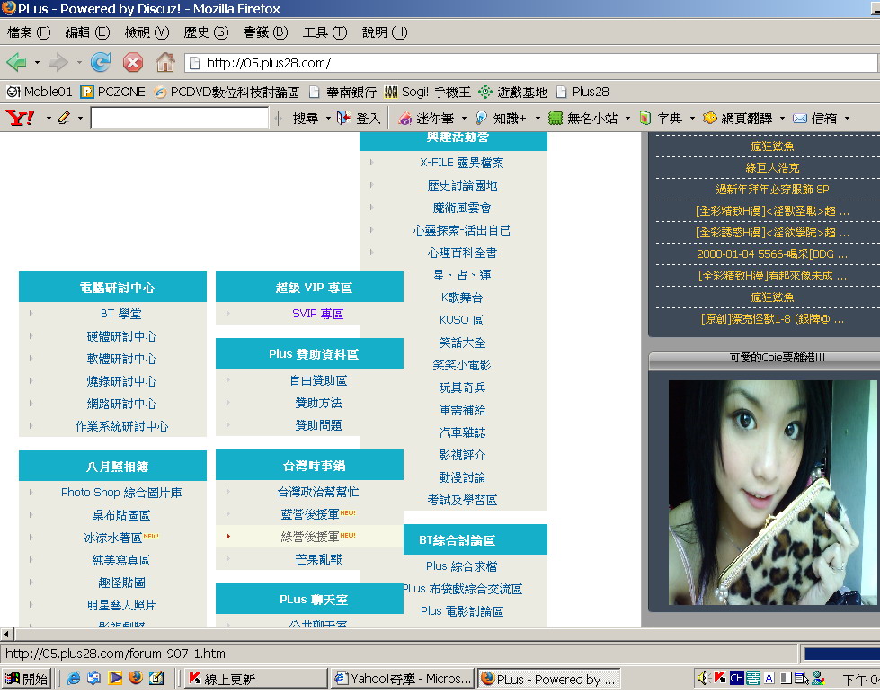Open the Mobile01 bookmark

(x=40, y=92)
